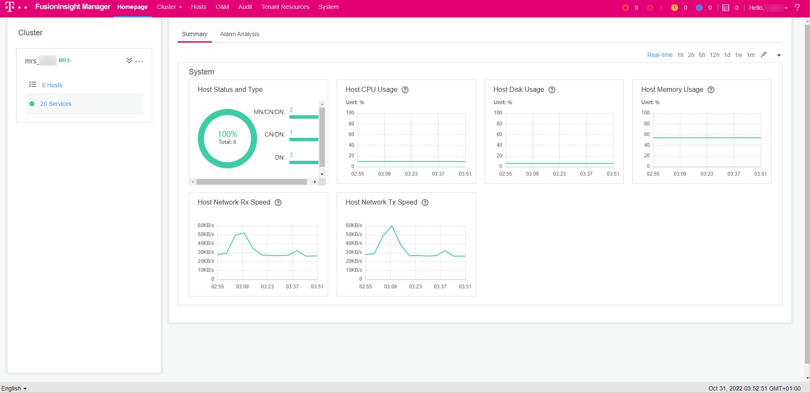Open the Tenant Resources menu
The height and width of the screenshot is (393, 810).
point(285,7)
